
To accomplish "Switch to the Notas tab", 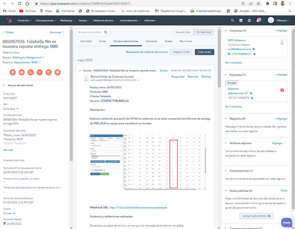I will 102,41.
